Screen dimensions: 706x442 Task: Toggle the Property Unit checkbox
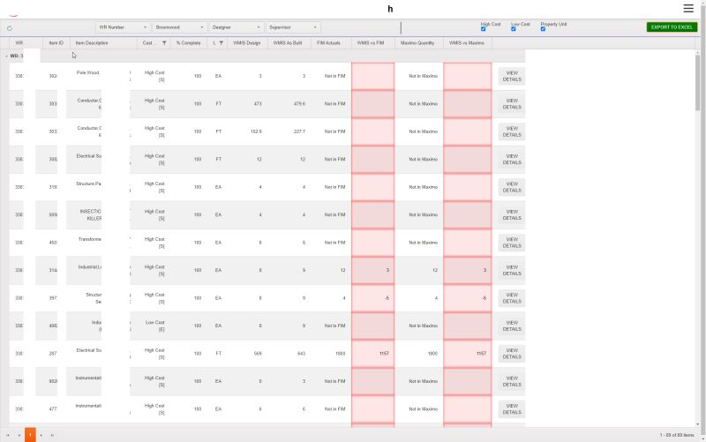543,29
